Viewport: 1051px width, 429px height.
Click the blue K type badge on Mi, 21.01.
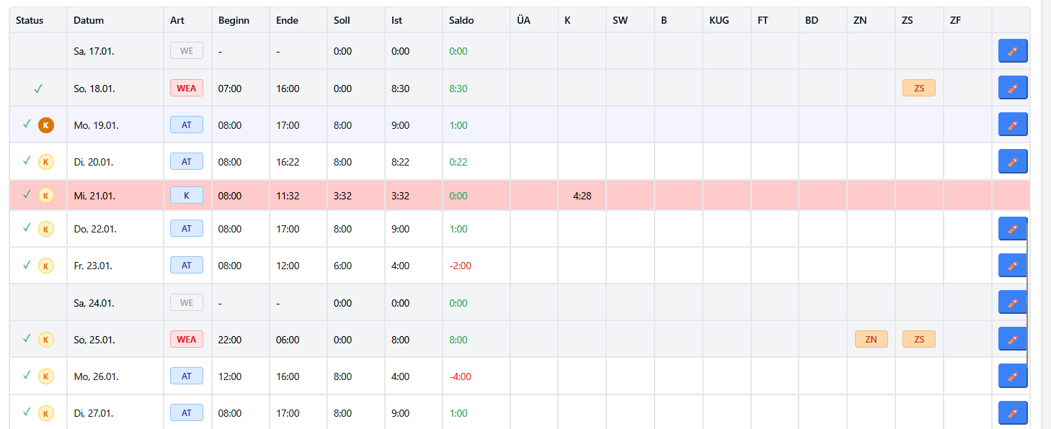(187, 195)
